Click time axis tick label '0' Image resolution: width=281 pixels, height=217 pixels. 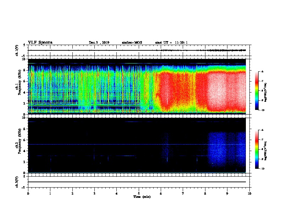point(28,194)
